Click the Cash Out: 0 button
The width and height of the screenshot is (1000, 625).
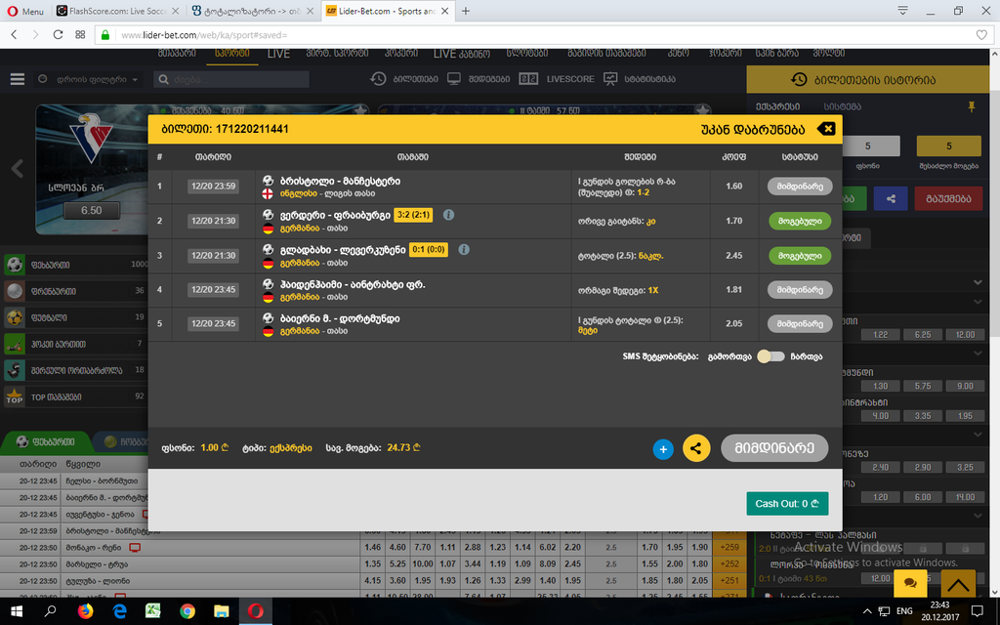click(x=788, y=504)
